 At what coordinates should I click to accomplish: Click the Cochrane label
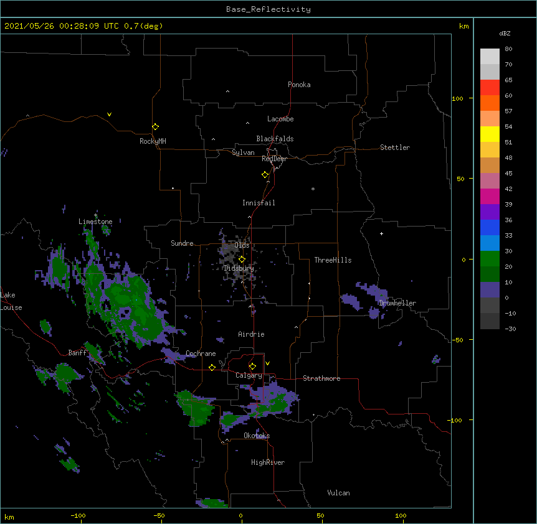[201, 353]
